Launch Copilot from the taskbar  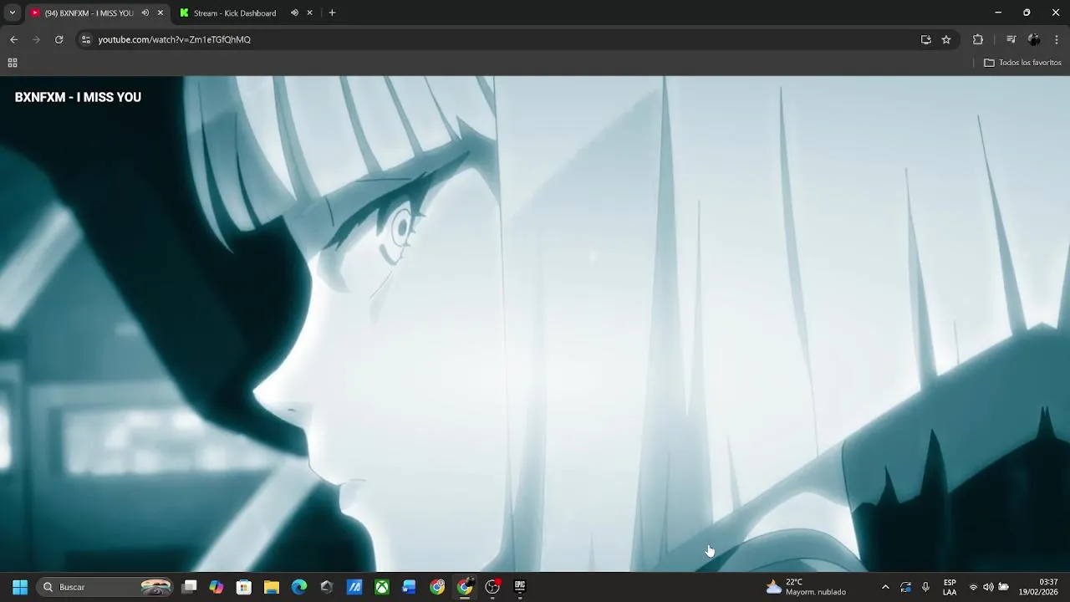pyautogui.click(x=217, y=587)
